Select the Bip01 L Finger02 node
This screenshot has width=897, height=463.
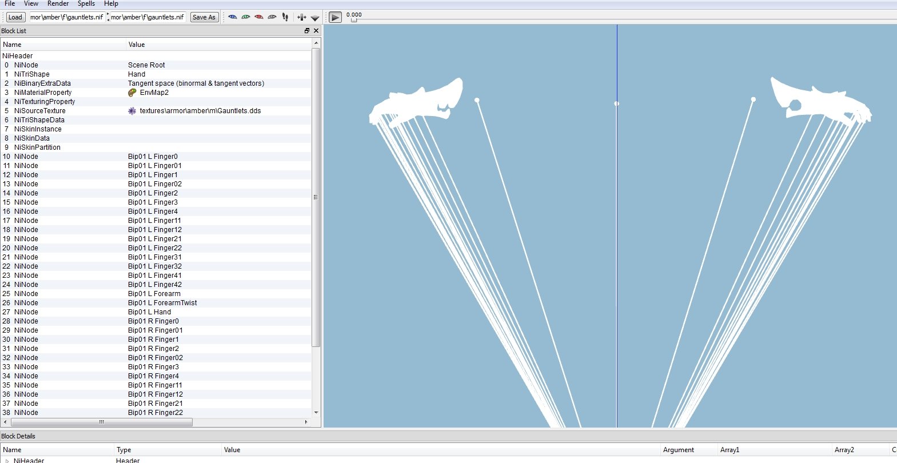[156, 184]
